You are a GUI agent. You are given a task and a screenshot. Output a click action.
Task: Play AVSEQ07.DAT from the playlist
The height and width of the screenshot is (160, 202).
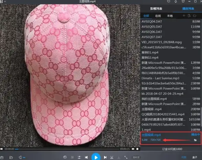point(171,37)
